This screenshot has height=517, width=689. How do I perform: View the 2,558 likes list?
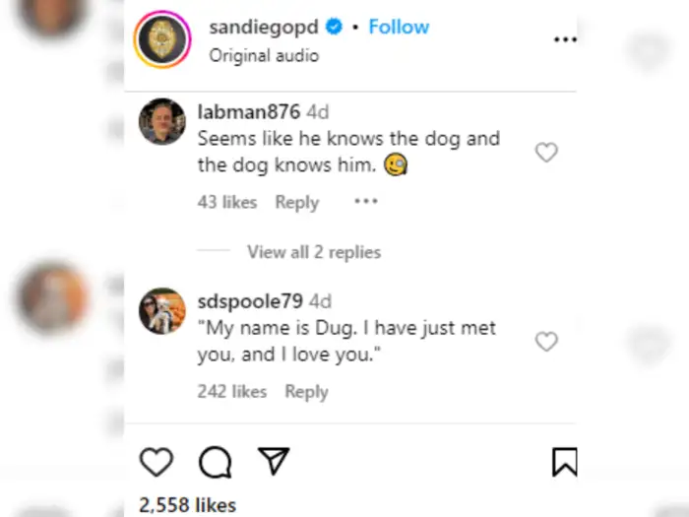click(x=188, y=505)
